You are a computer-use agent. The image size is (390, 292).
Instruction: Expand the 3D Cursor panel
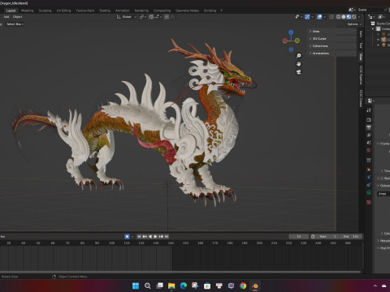click(319, 39)
